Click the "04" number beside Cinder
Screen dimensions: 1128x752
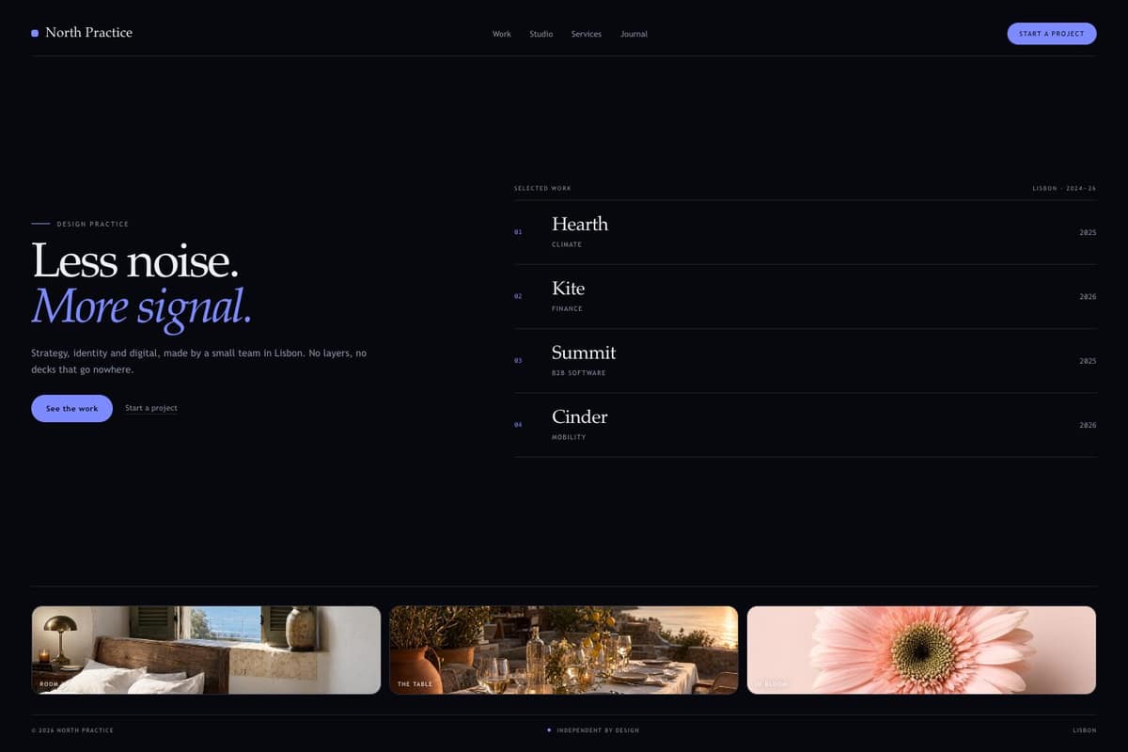point(518,425)
